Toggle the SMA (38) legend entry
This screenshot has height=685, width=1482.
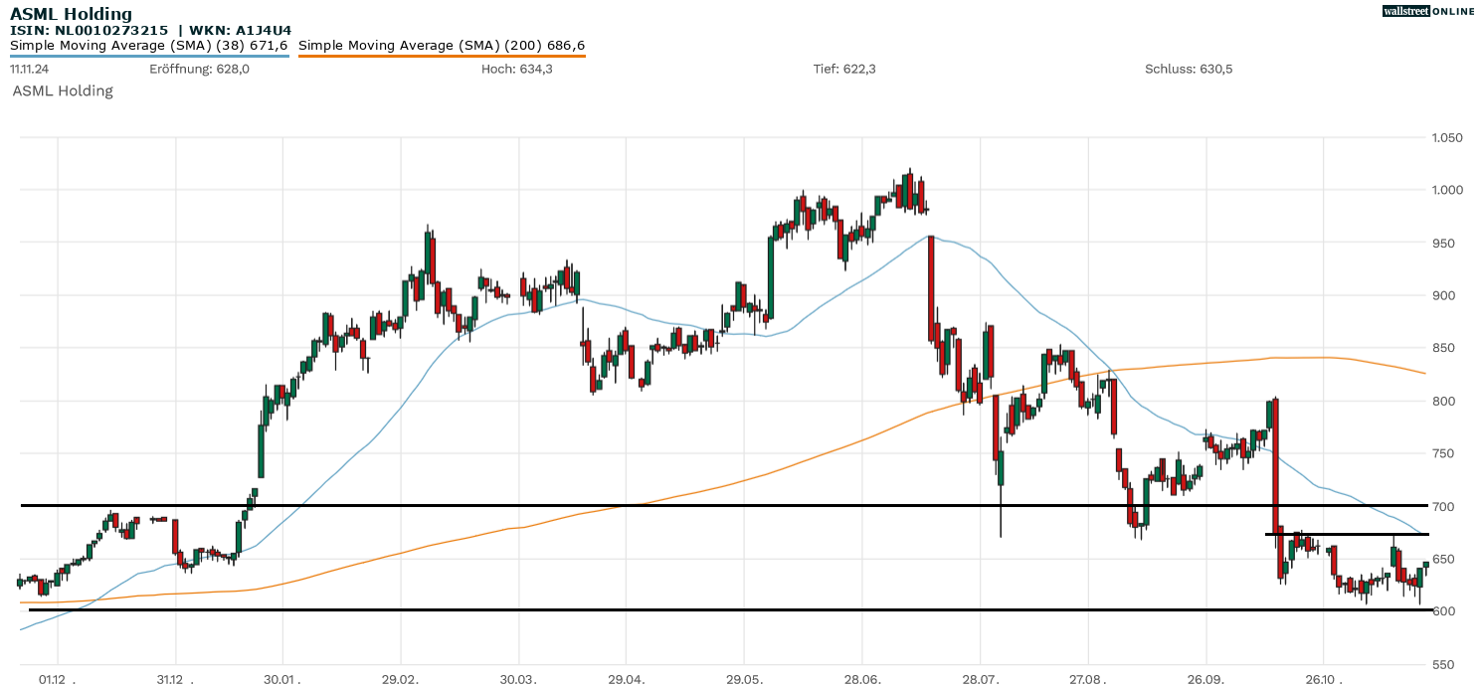coord(149,46)
